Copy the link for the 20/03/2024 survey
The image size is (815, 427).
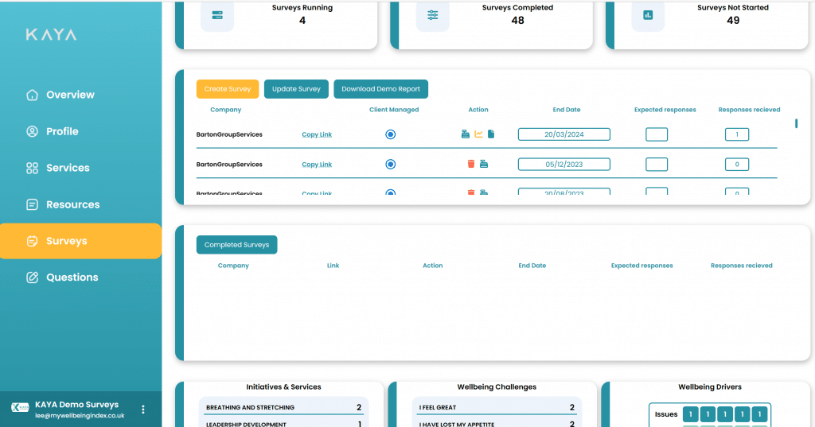click(317, 134)
